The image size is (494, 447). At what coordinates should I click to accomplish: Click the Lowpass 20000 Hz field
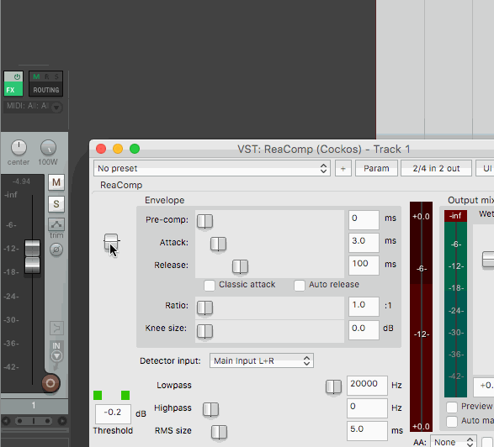click(367, 386)
